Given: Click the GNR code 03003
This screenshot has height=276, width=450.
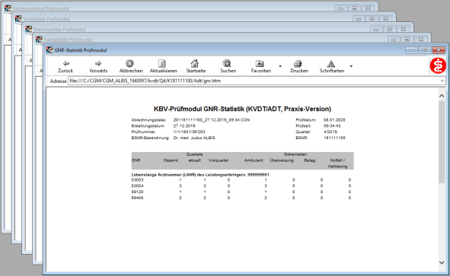Looking at the screenshot, I should (x=137, y=180).
